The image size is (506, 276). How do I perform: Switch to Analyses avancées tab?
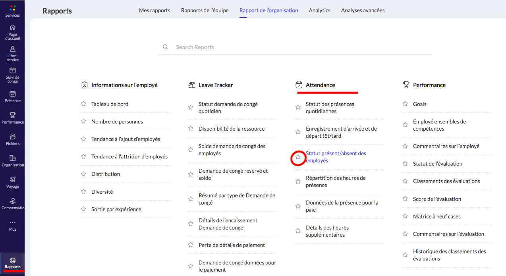point(363,10)
